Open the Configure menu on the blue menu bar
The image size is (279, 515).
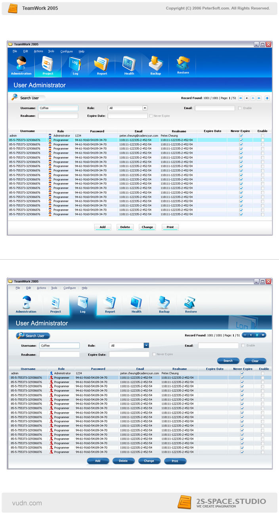(67, 51)
